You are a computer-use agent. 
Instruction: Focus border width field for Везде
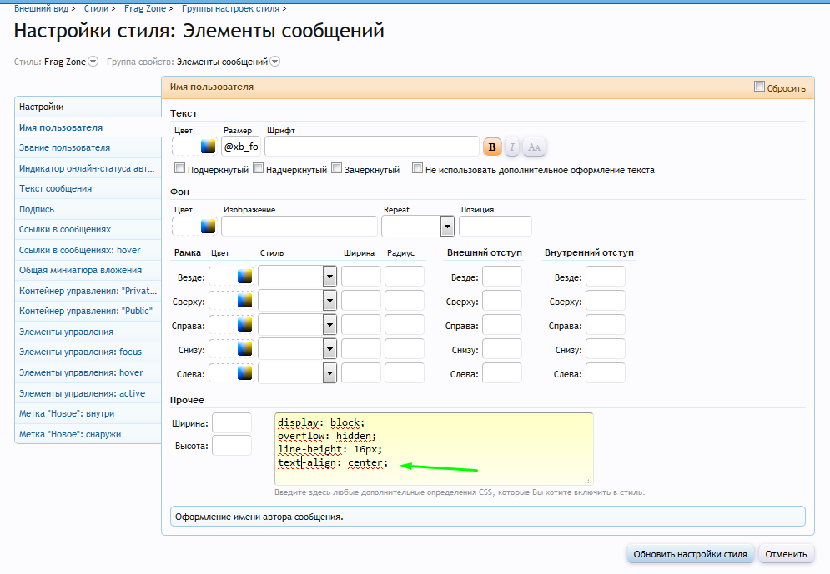(x=361, y=277)
